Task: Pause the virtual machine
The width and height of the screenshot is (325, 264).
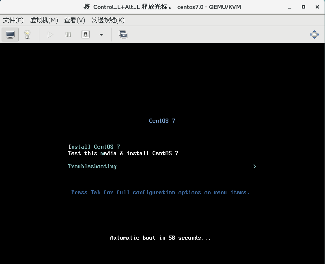Action: [68, 35]
